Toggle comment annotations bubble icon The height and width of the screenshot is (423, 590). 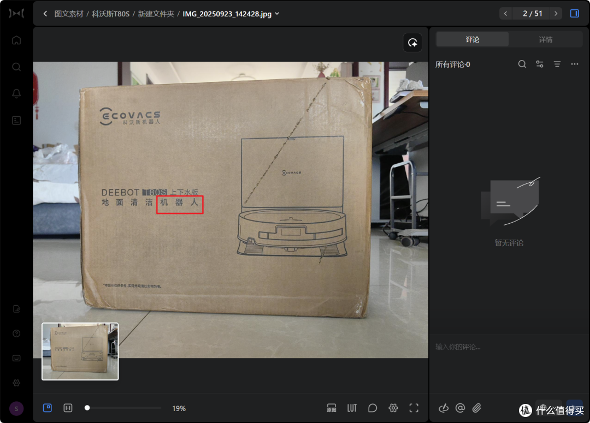point(373,408)
